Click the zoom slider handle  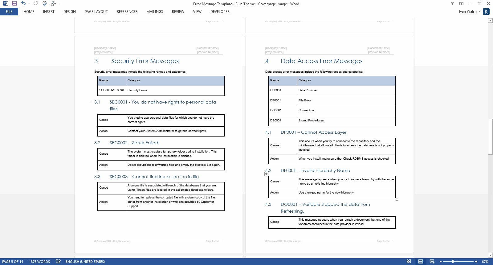point(453,262)
